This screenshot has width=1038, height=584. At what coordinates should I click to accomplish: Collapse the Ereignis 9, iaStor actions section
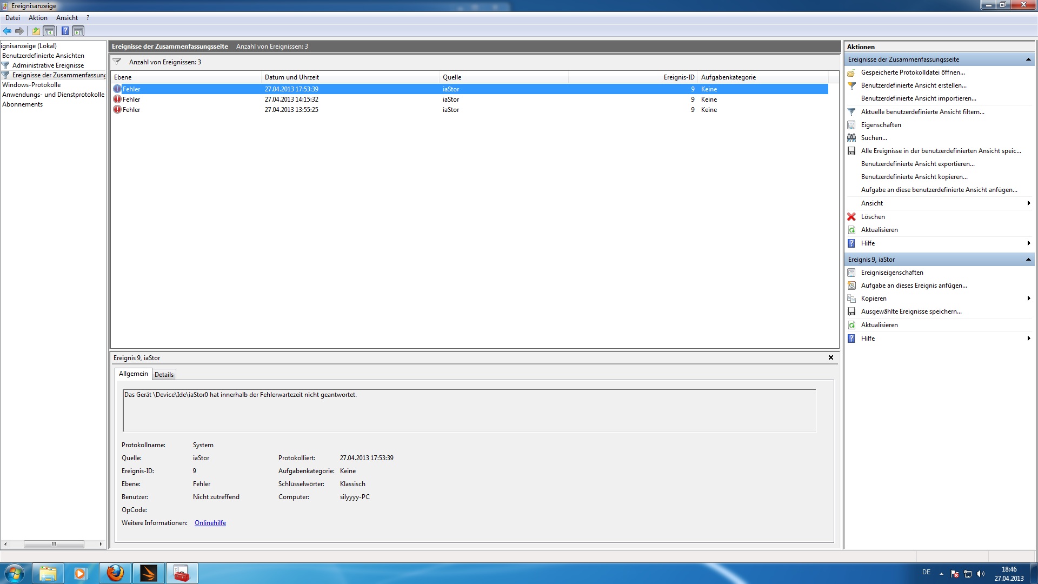point(1028,260)
